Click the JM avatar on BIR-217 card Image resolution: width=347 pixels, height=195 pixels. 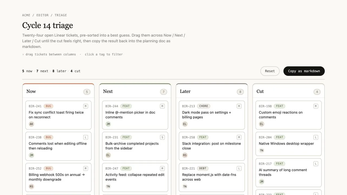pos(262,181)
